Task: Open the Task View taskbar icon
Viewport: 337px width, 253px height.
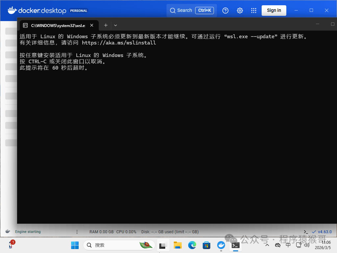Action: pos(163,245)
